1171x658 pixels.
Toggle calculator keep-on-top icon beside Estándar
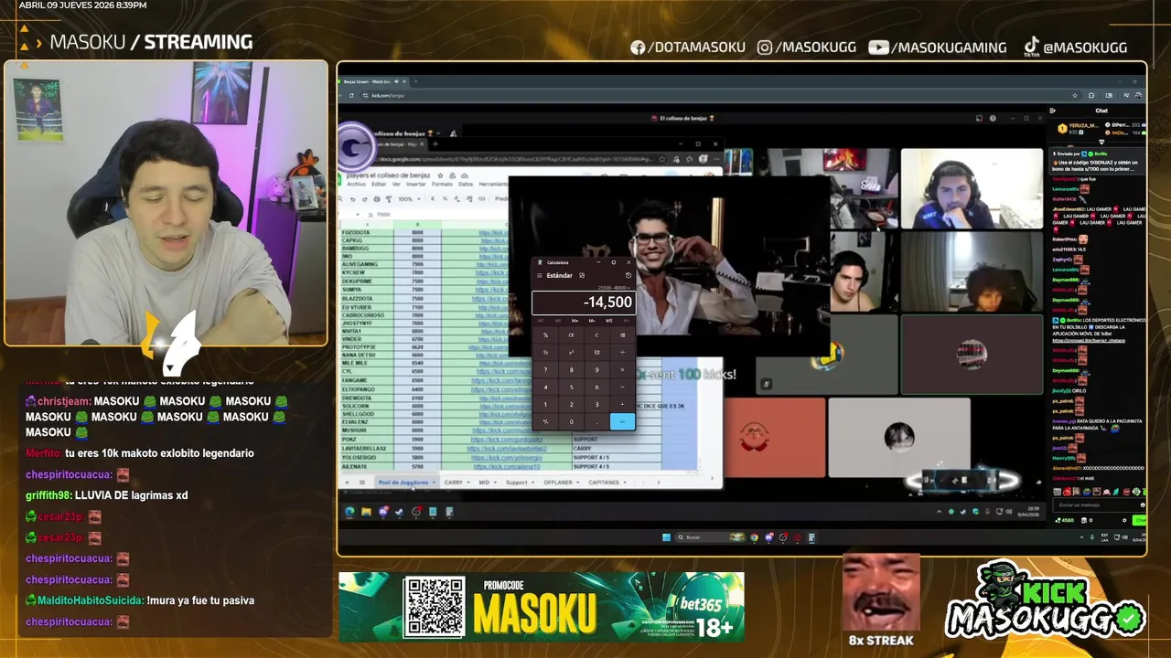click(582, 275)
